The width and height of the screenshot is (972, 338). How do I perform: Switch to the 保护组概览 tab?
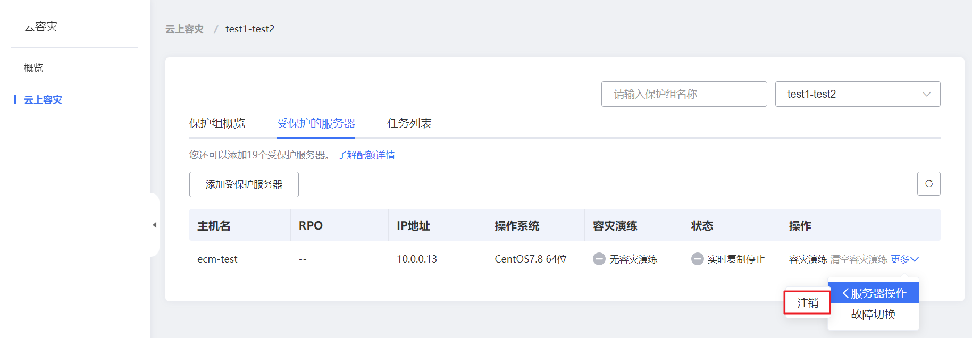click(217, 123)
